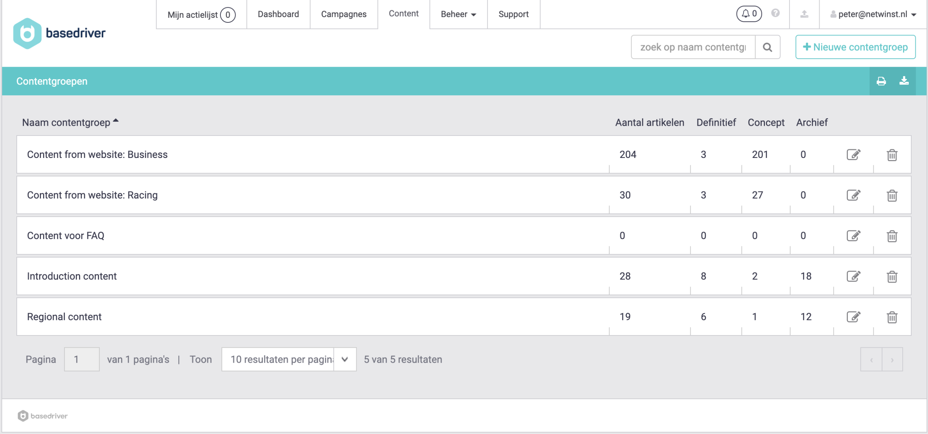
Task: Create a Nieuwe contentgroep
Action: click(x=855, y=47)
